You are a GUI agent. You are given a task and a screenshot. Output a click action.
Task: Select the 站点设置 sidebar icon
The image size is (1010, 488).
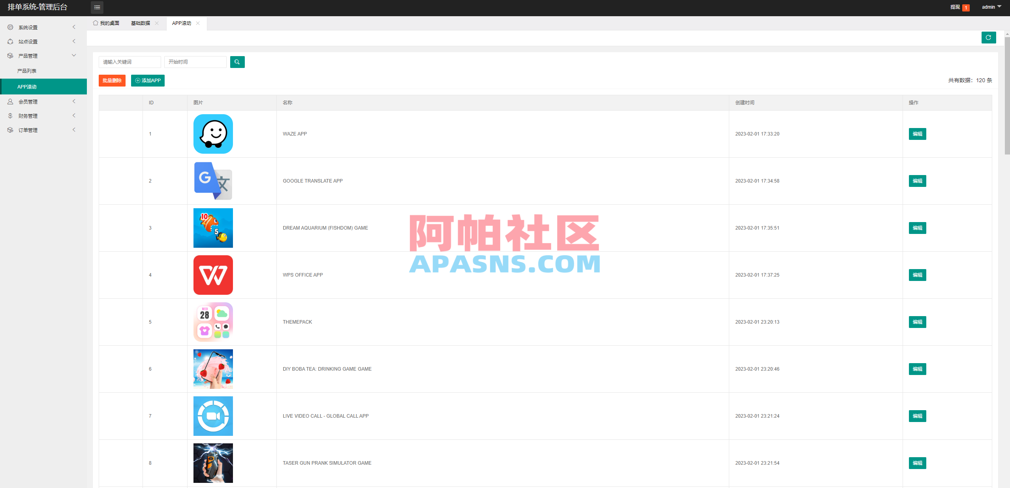click(x=10, y=41)
